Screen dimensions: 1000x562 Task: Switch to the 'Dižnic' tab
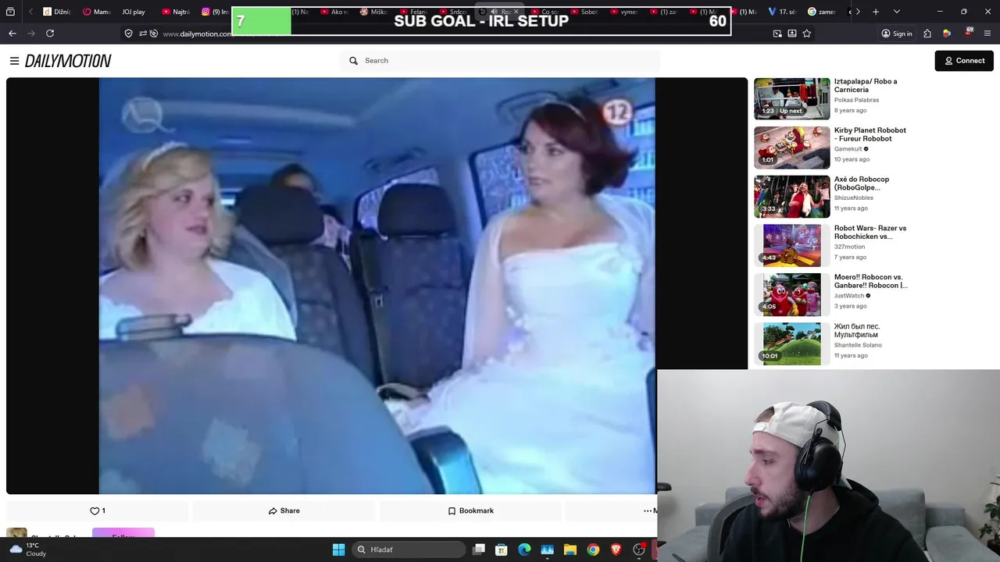point(56,12)
